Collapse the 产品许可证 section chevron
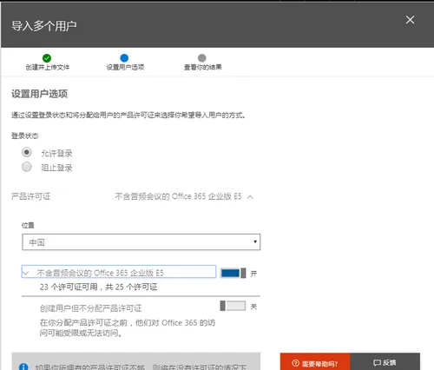This screenshot has height=370, width=434. click(250, 197)
